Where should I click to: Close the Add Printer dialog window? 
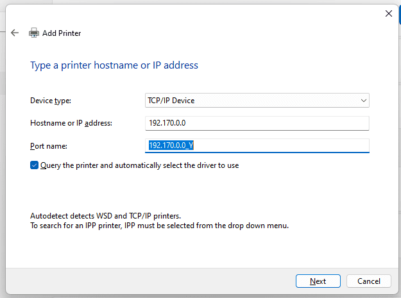(388, 13)
